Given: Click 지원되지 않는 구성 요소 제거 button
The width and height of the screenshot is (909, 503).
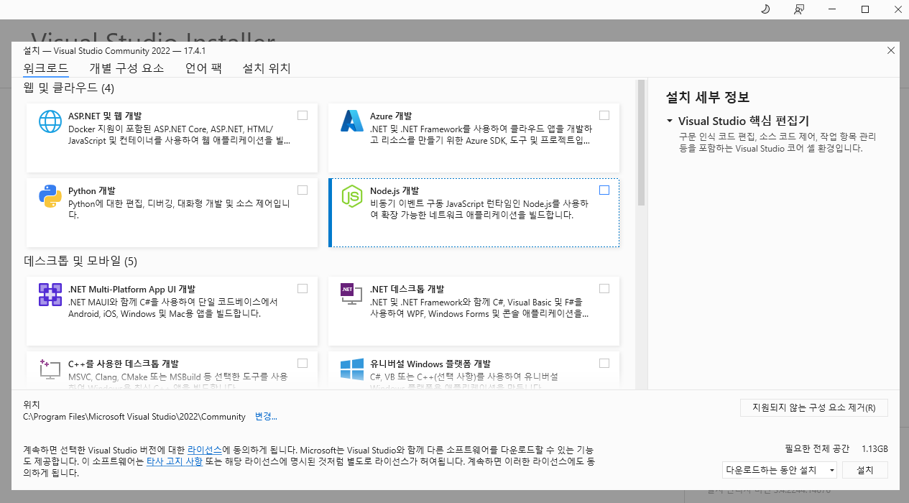Looking at the screenshot, I should click(814, 407).
